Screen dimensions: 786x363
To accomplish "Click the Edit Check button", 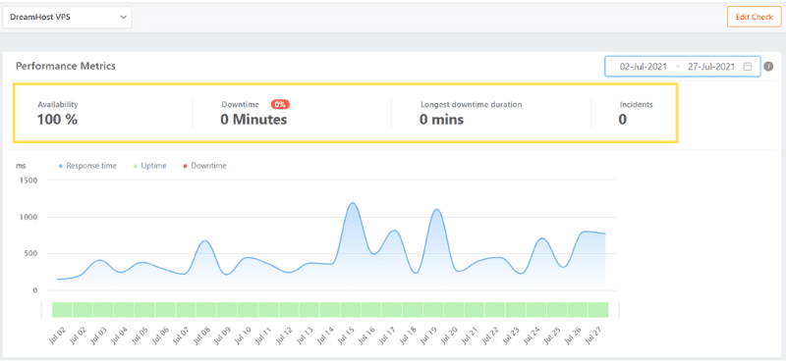I will (754, 17).
